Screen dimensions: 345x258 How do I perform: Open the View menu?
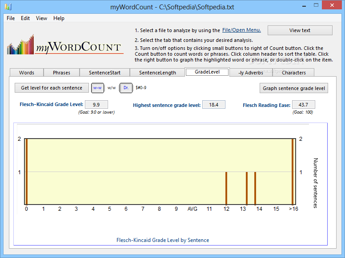pos(41,18)
